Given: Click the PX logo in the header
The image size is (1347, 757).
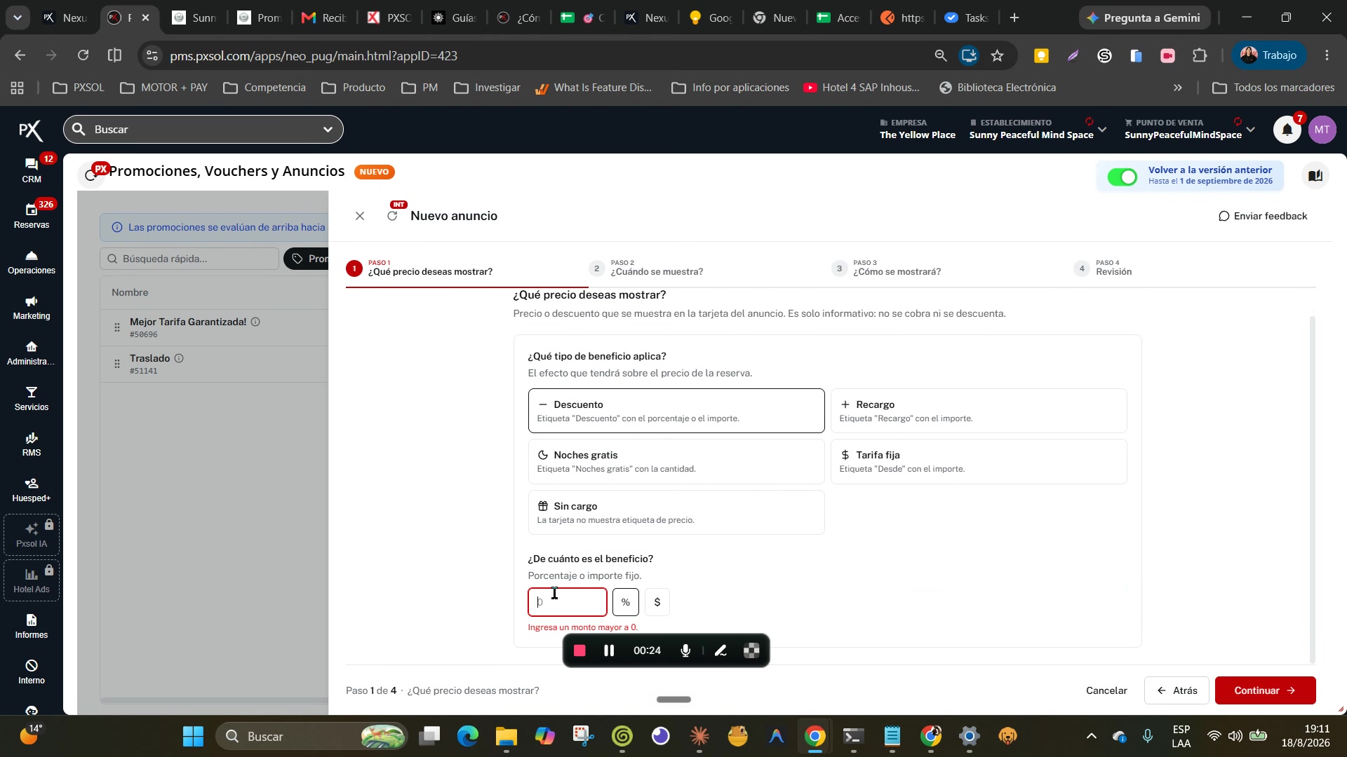Looking at the screenshot, I should click(31, 130).
